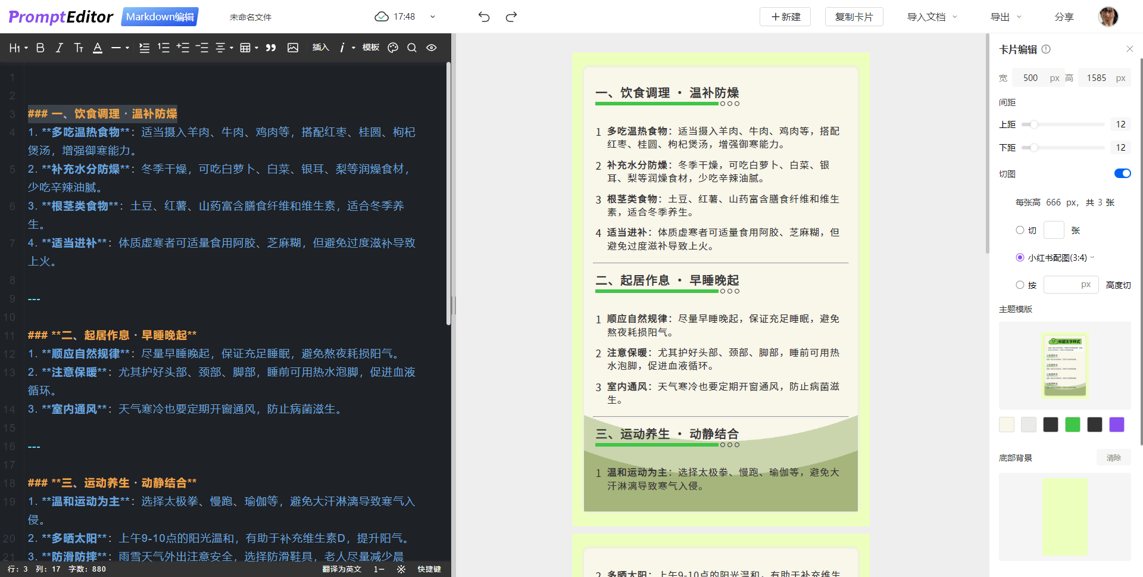Click the 复制卡片 button
Image resolution: width=1143 pixels, height=577 pixels.
854,17
